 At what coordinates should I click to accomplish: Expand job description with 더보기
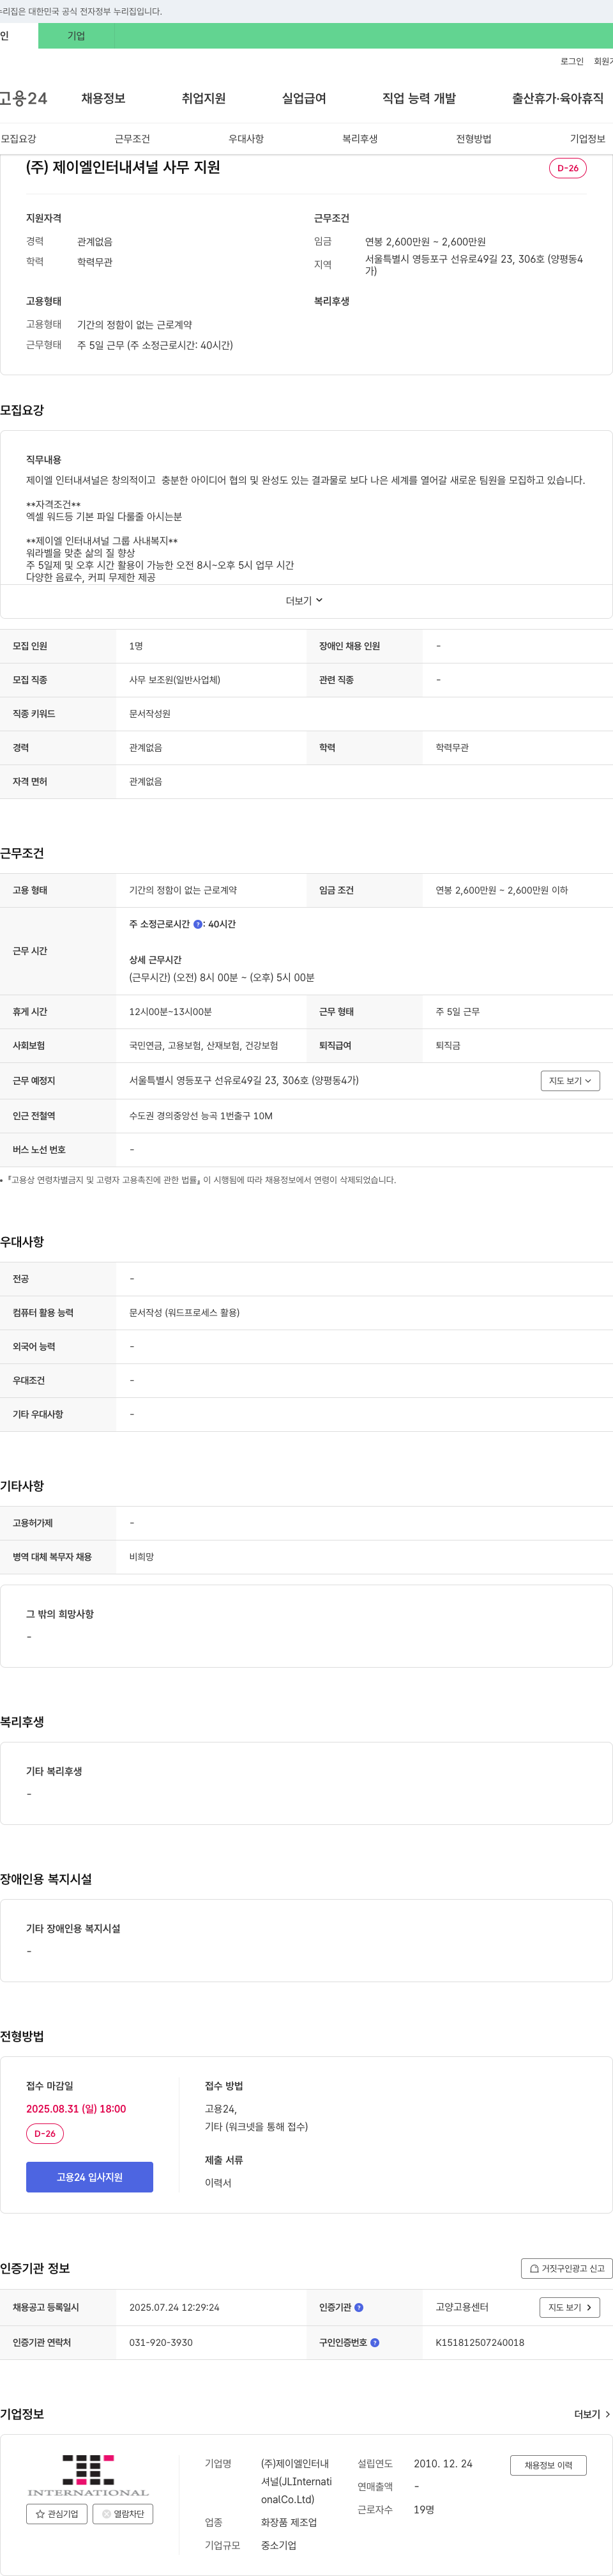coord(305,601)
